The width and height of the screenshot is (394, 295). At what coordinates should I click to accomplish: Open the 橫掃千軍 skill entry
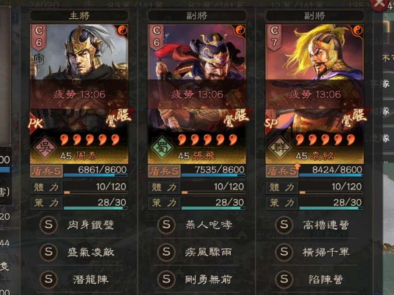click(326, 252)
